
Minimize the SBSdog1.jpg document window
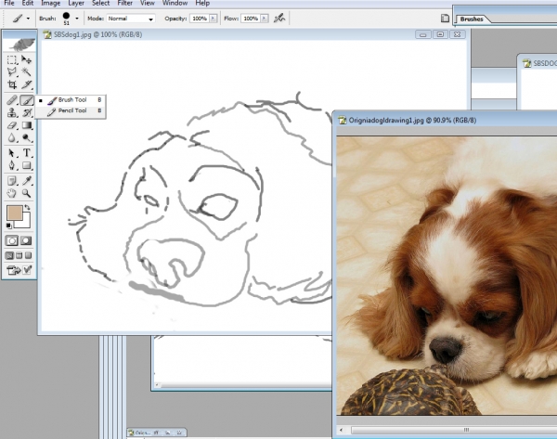(x=422, y=34)
